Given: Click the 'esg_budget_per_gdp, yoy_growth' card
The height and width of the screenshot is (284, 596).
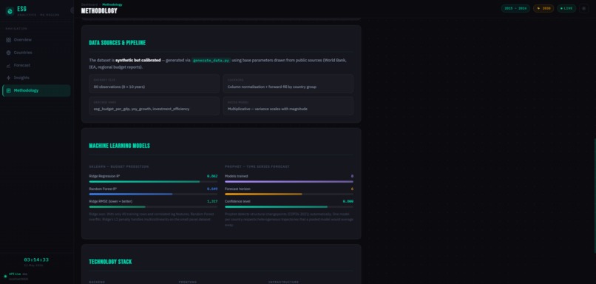Looking at the screenshot, I should (154, 106).
